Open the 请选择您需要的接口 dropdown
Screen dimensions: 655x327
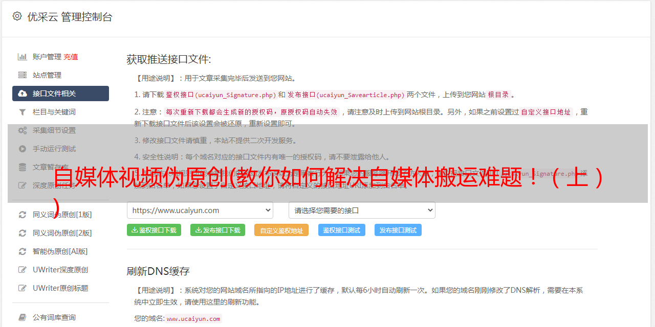(x=362, y=211)
